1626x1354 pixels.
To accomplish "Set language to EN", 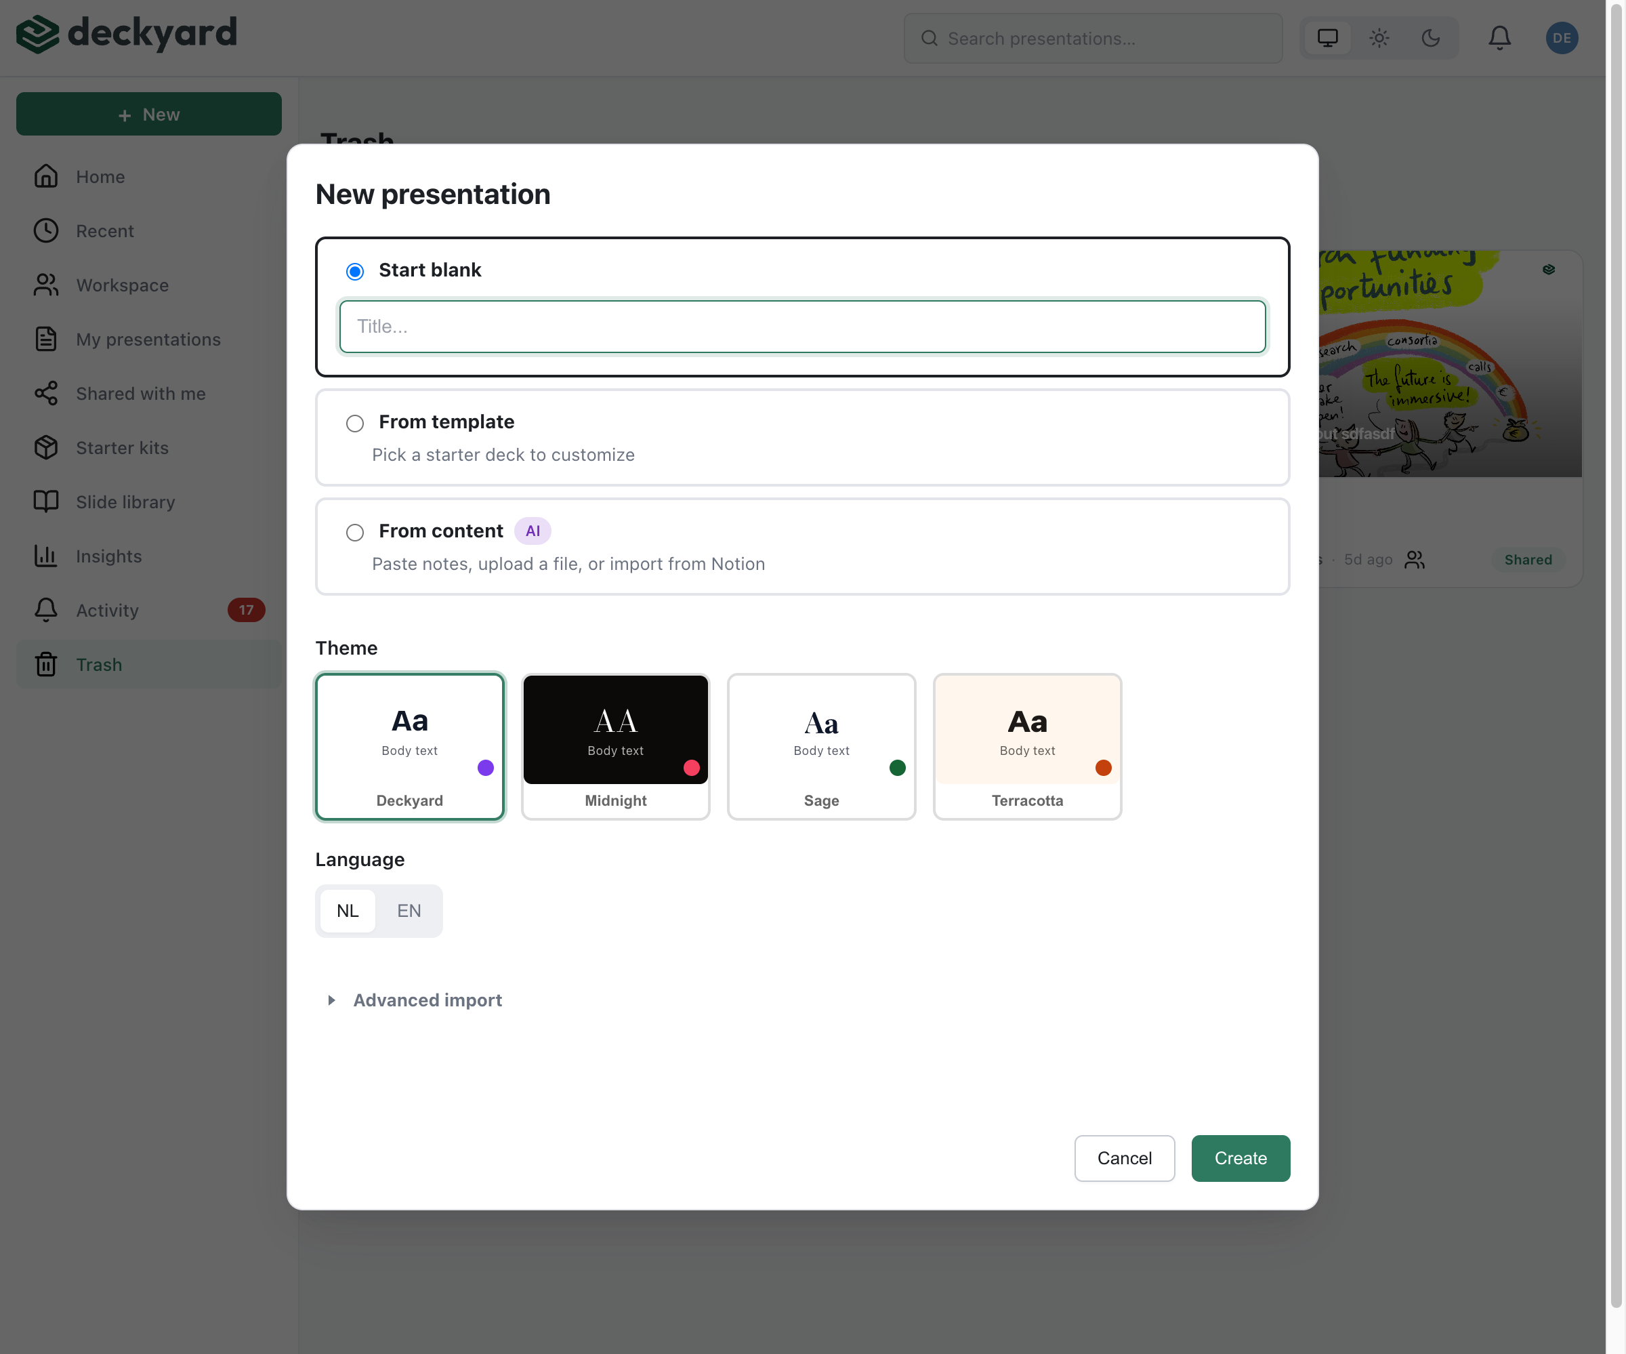I will point(409,911).
